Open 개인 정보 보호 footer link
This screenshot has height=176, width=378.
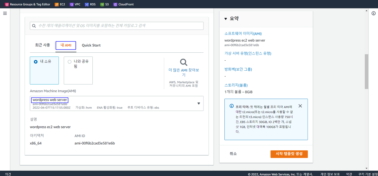tap(330, 174)
